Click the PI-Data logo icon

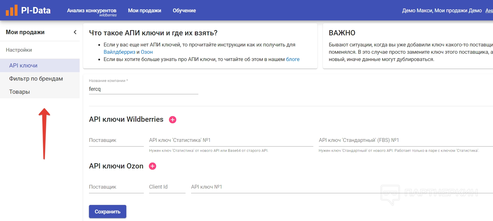tap(12, 11)
